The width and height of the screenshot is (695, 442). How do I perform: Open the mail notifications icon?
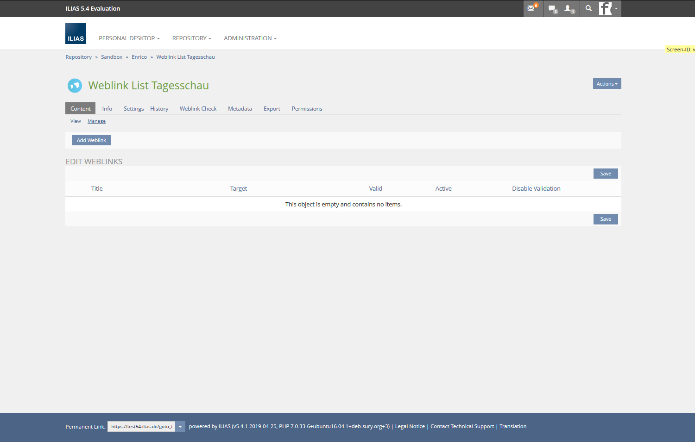pyautogui.click(x=533, y=8)
